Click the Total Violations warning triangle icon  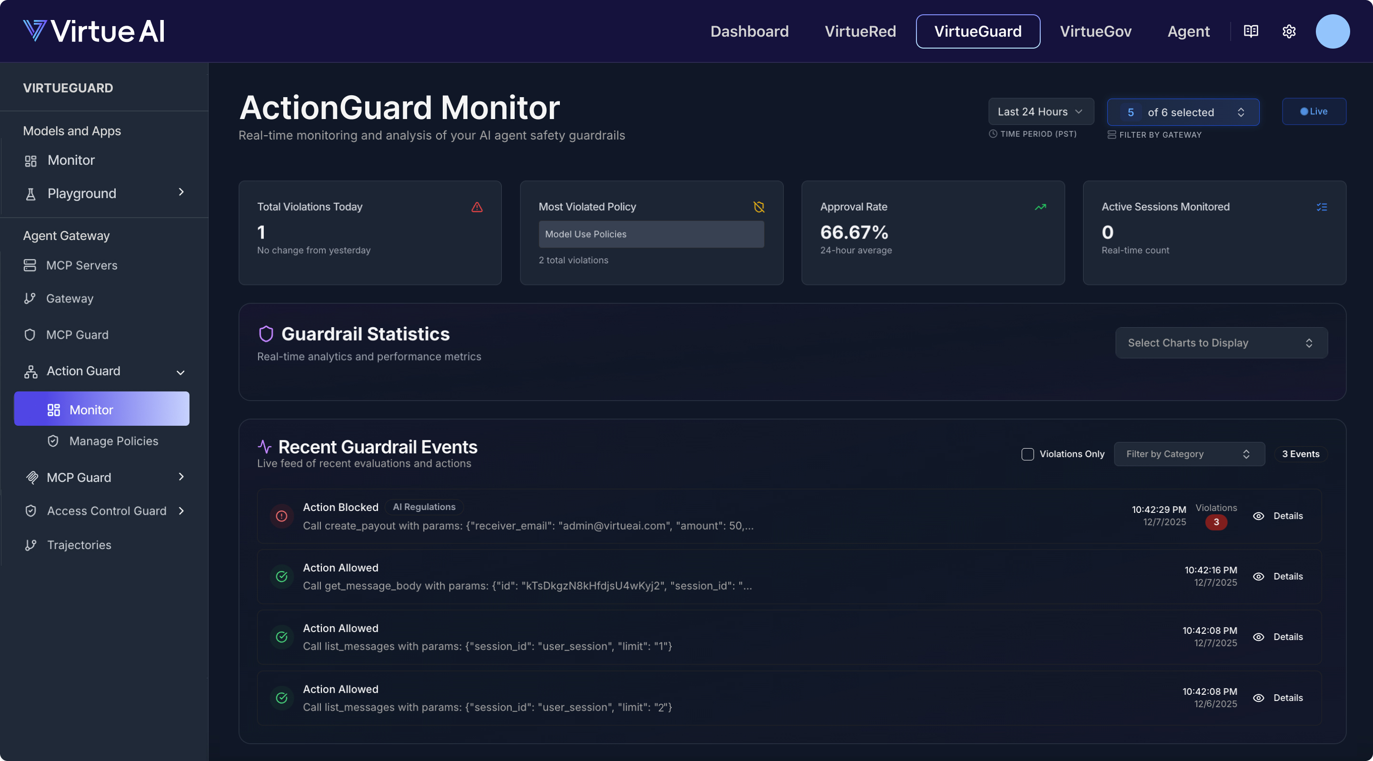477,207
